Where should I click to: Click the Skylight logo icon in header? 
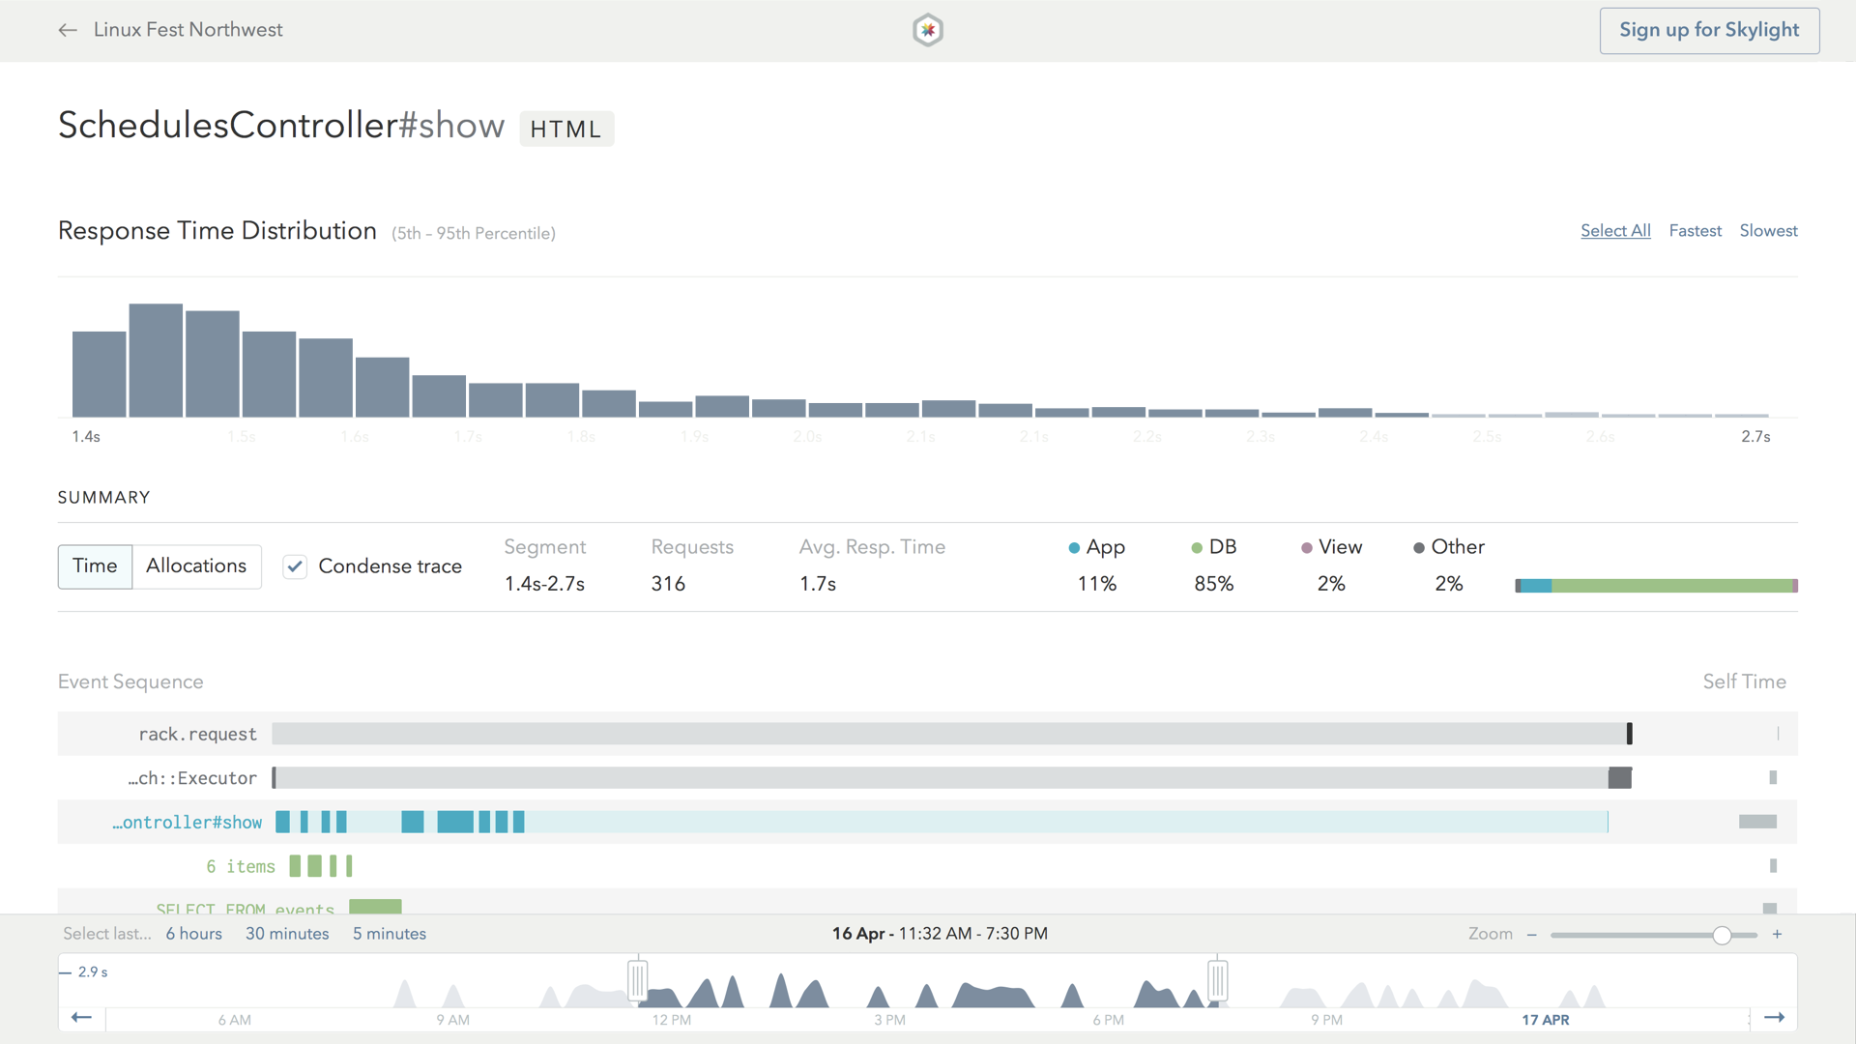[928, 27]
